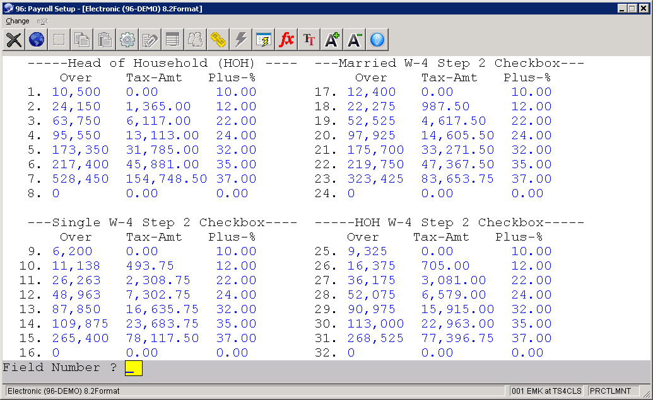
Task: Click the yellow chain link icon
Action: tap(218, 40)
